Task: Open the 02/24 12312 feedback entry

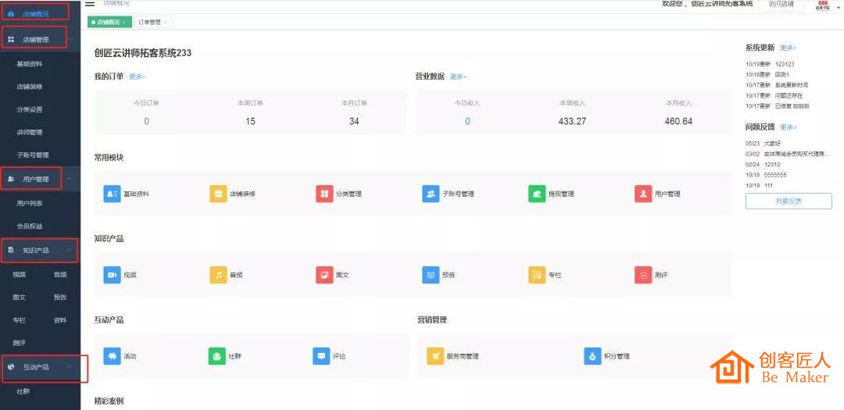Action: 763,165
